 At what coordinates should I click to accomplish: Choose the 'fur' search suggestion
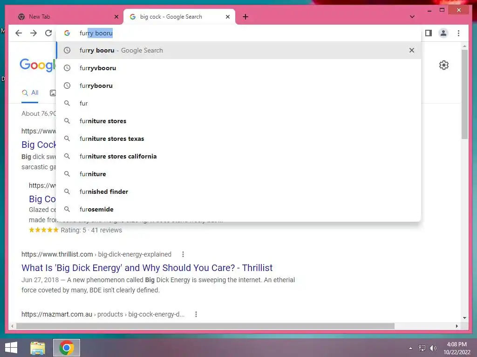point(238,103)
